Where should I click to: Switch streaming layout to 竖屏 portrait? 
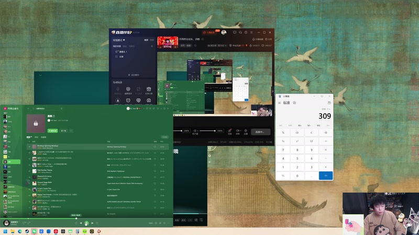[x=152, y=40]
